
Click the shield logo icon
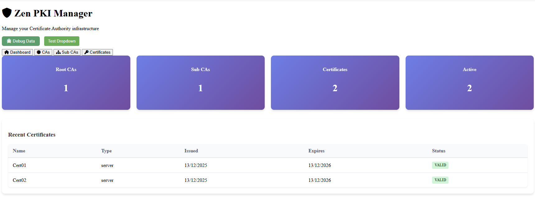[x=7, y=13]
